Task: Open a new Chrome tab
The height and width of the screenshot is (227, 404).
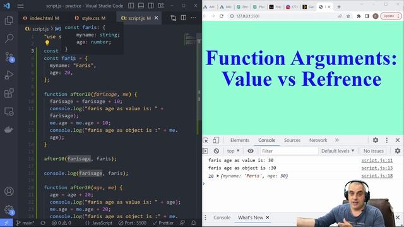Action: (x=339, y=7)
